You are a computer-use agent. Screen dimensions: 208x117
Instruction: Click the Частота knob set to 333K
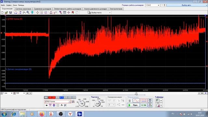(98, 104)
